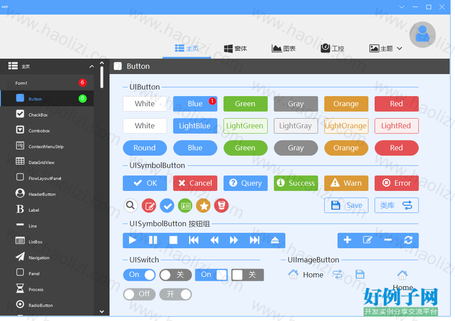
Task: Click the green ID card round icon
Action: coord(185,205)
